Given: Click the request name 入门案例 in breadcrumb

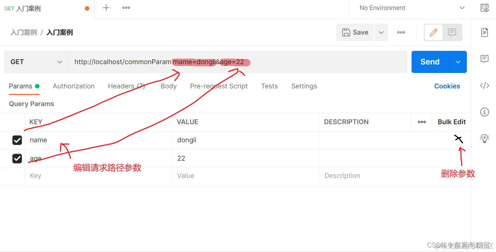Looking at the screenshot, I should 60,32.
